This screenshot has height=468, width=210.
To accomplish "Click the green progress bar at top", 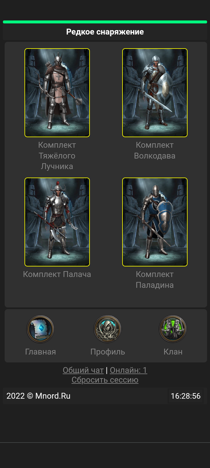I will (x=105, y=22).
